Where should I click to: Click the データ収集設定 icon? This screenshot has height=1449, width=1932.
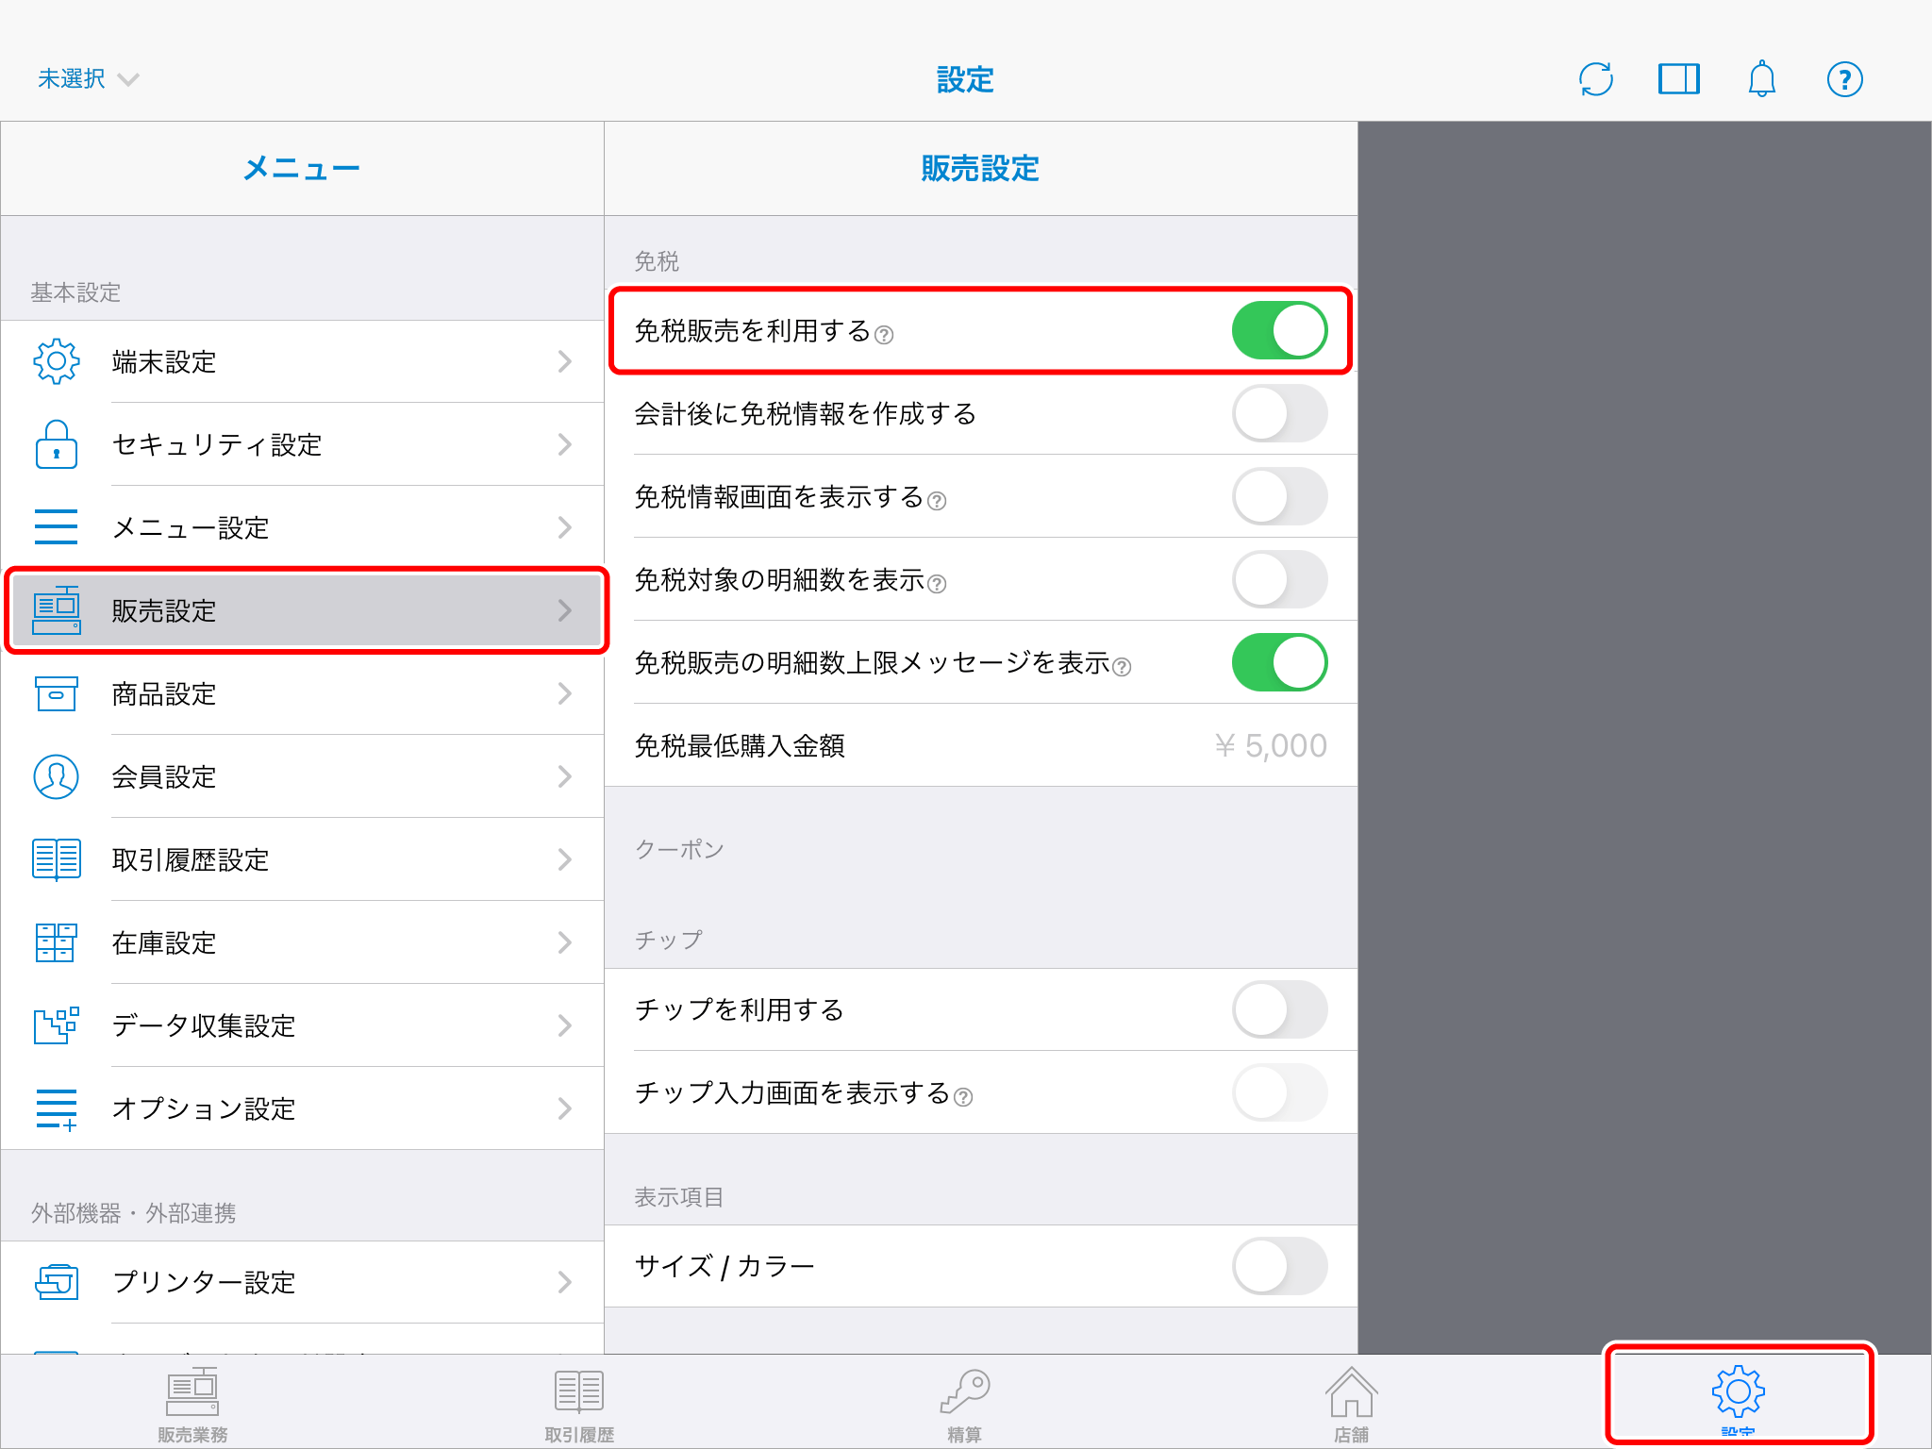pos(57,1025)
